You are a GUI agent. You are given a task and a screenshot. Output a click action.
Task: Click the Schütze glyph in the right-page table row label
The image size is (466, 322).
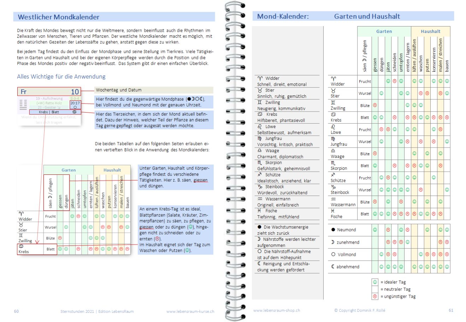click(x=333, y=175)
